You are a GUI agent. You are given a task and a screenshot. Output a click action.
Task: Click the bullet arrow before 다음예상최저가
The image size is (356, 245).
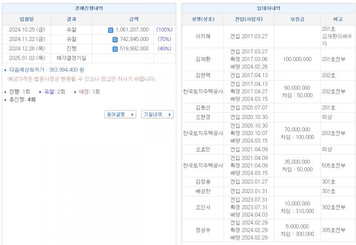5,70
